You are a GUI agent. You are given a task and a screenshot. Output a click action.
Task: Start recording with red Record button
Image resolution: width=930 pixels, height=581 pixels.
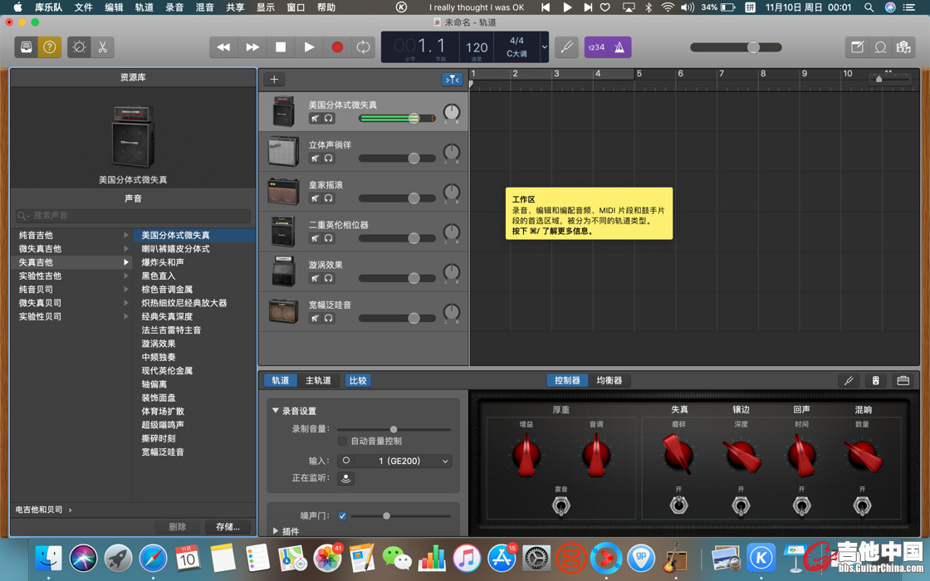tap(337, 47)
